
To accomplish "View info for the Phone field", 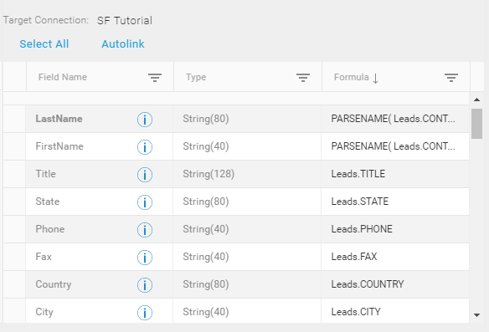I will [x=145, y=230].
